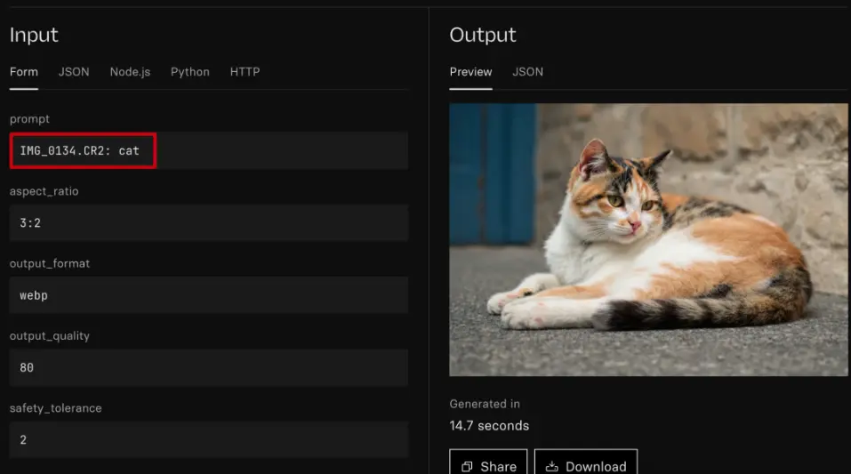This screenshot has width=851, height=474.
Task: Click the download arrow icon
Action: coord(551,467)
